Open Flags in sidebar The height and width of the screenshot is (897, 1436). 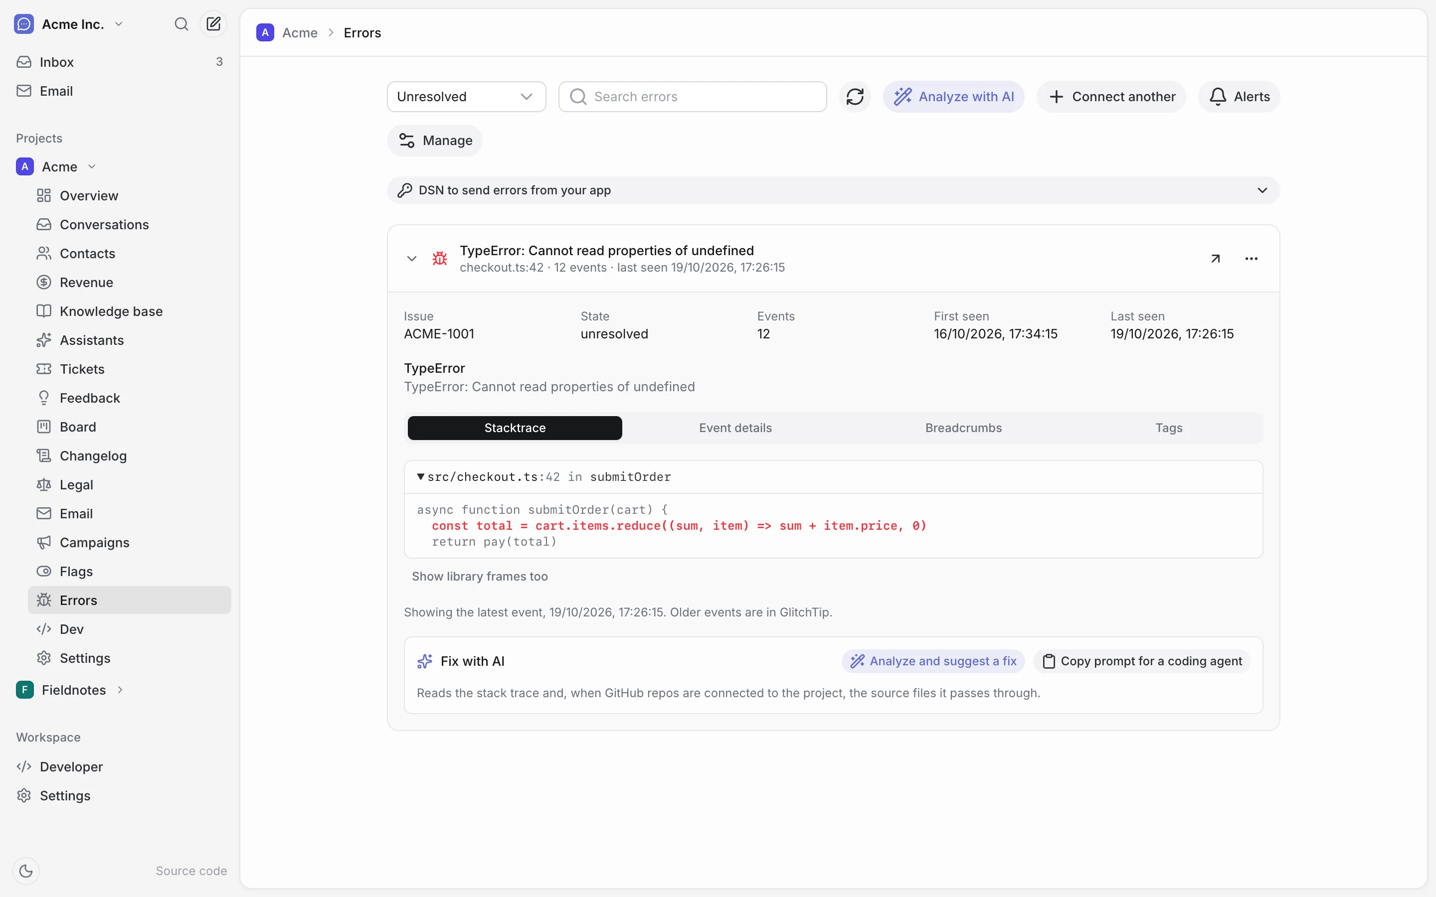tap(129, 571)
